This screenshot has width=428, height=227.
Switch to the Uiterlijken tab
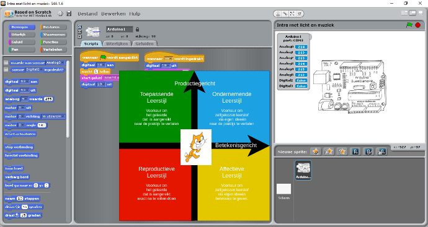tap(117, 43)
